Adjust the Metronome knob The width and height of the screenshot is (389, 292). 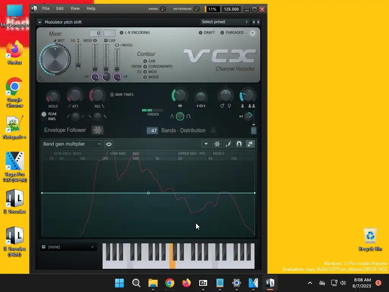(x=197, y=9)
